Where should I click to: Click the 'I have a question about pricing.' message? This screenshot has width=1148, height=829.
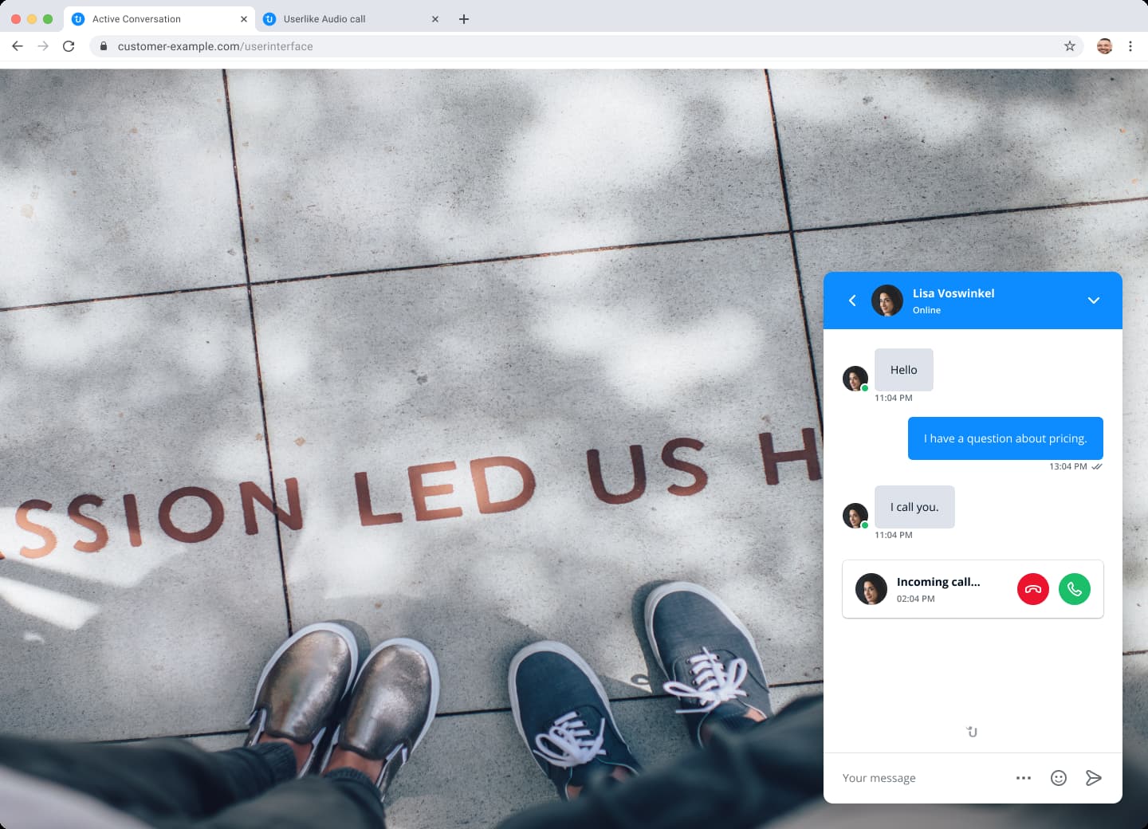pos(1005,438)
